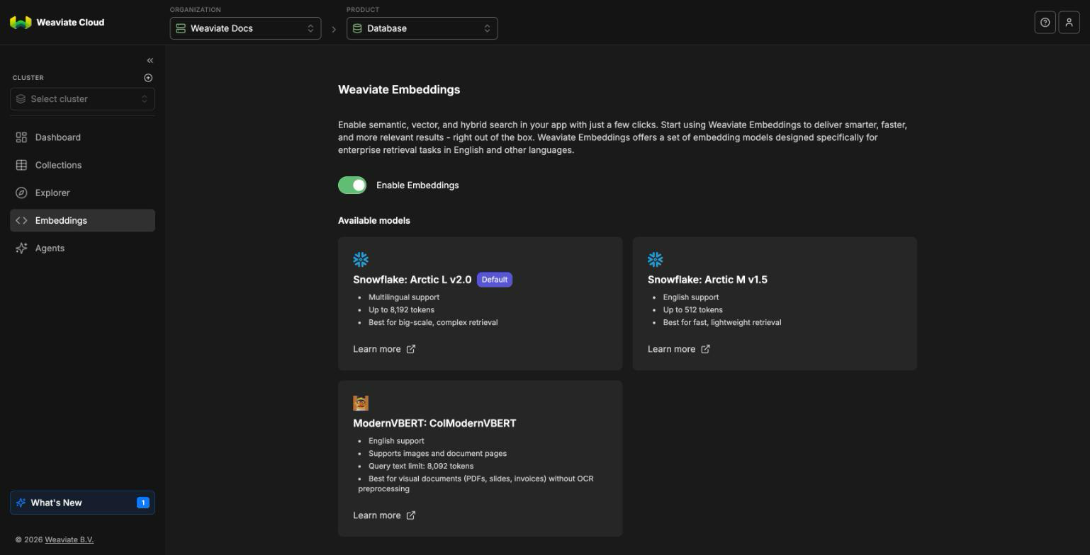Click the Agents sparkle icon
Image resolution: width=1090 pixels, height=555 pixels.
[21, 248]
